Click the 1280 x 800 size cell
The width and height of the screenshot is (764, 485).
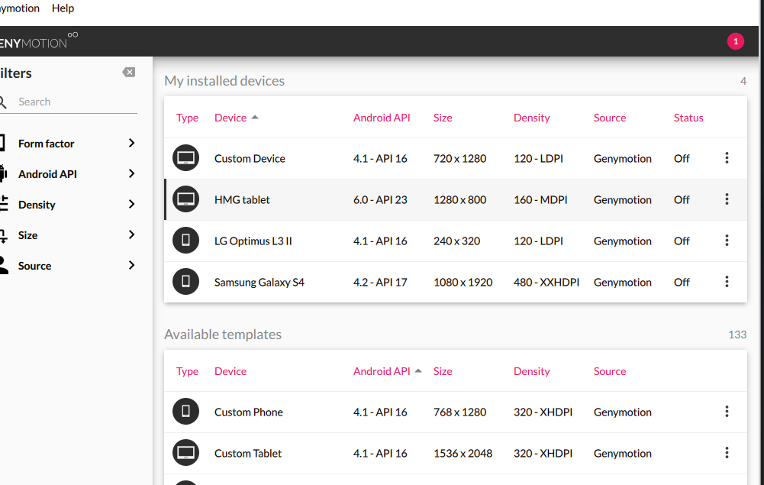(x=460, y=199)
